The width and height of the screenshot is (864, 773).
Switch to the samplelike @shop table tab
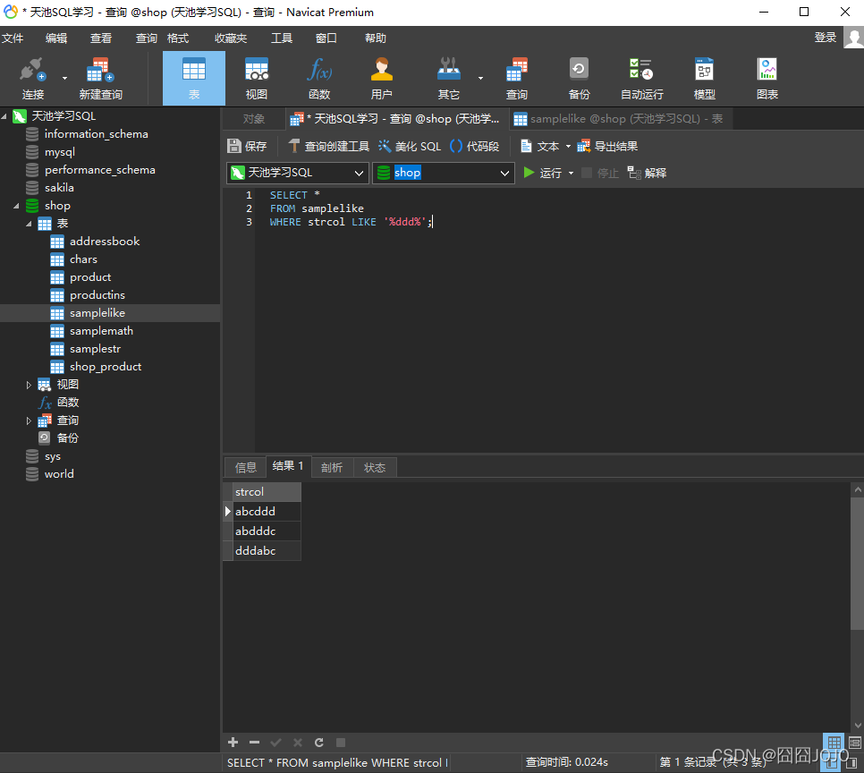621,119
